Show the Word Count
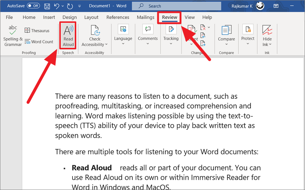 (39, 42)
